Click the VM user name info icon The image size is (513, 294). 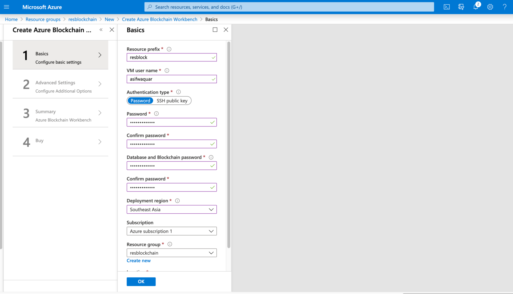[167, 70]
